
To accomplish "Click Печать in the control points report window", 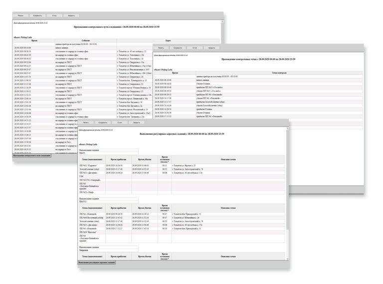I will coord(161,47).
